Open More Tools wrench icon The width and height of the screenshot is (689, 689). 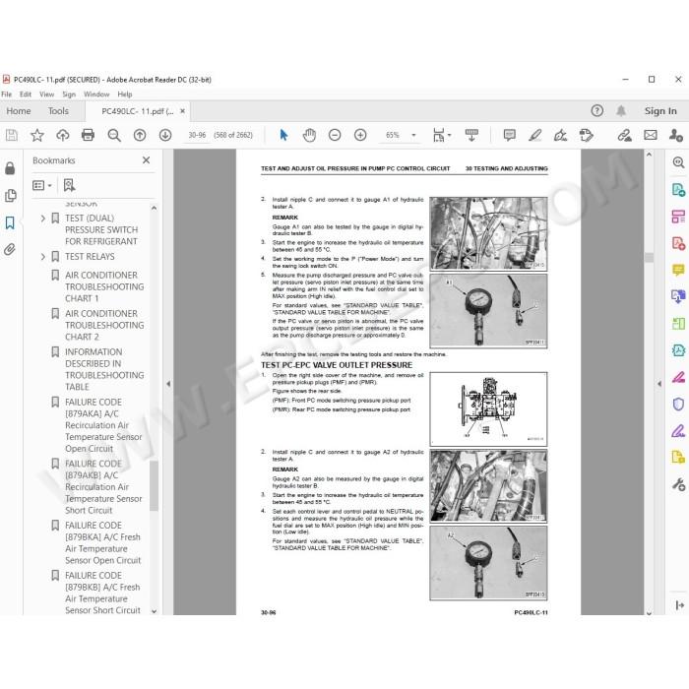click(x=678, y=484)
